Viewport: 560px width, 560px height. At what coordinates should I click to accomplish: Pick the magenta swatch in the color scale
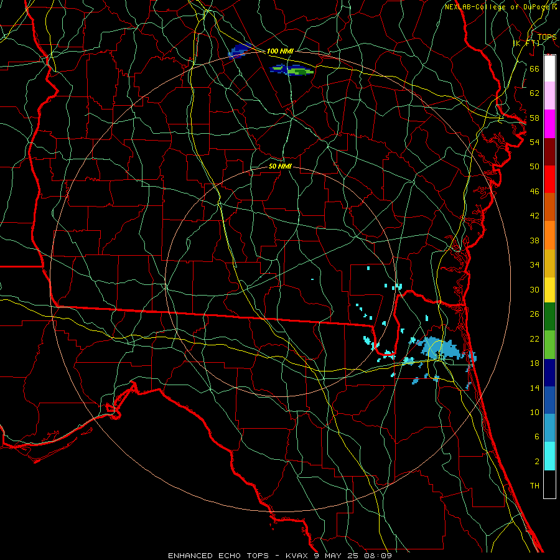point(549,124)
